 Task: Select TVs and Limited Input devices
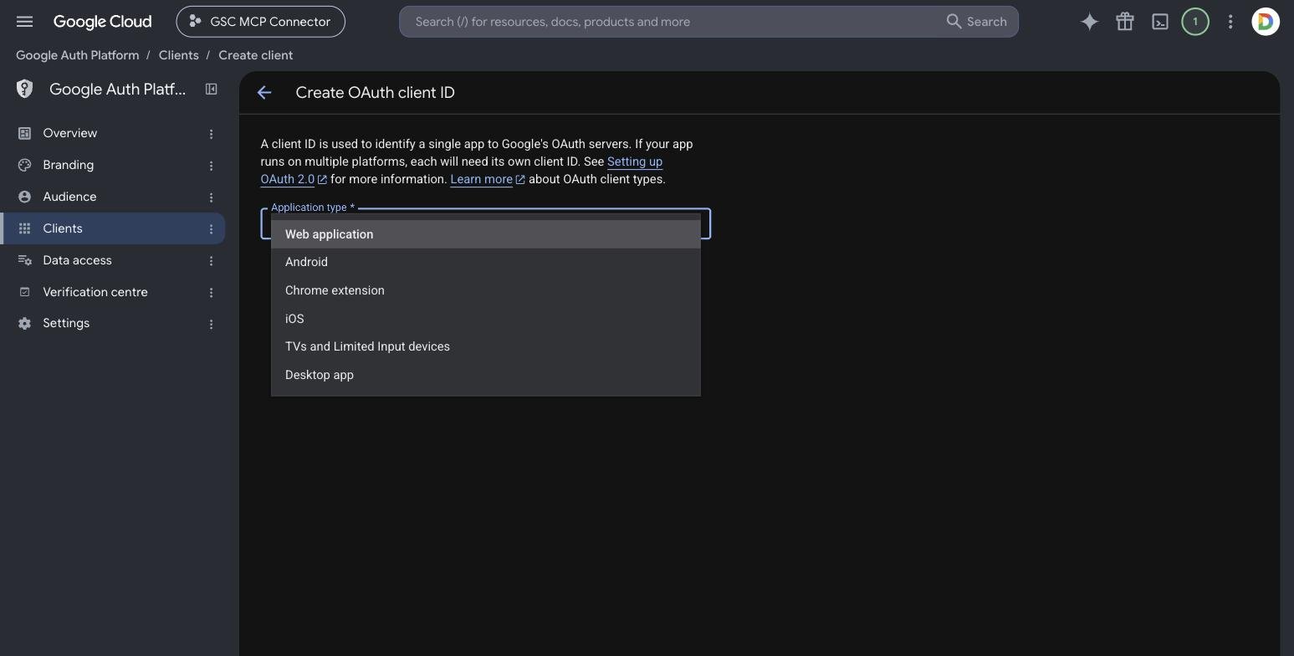[x=485, y=346]
